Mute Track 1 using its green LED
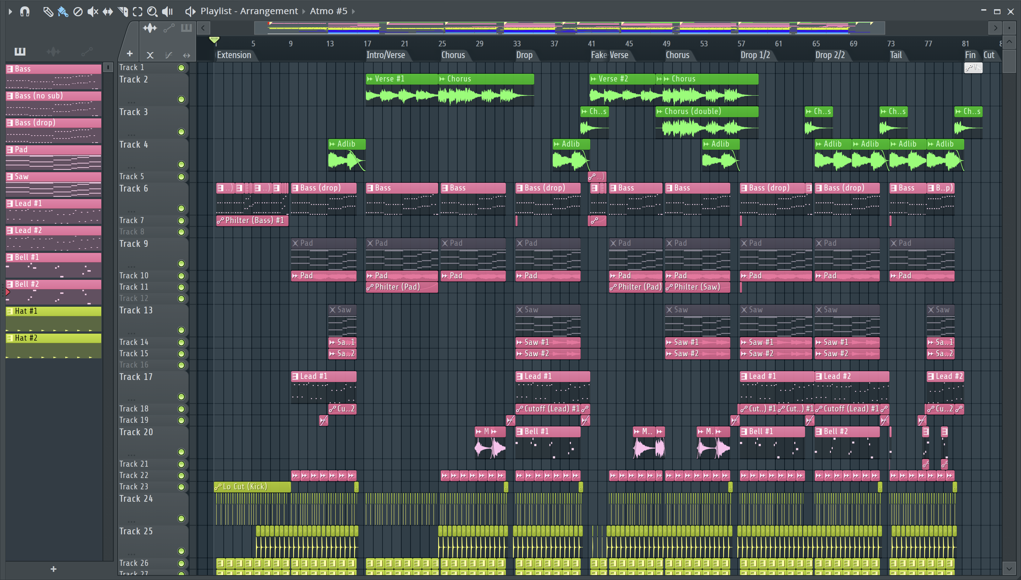This screenshot has width=1021, height=580. (182, 68)
